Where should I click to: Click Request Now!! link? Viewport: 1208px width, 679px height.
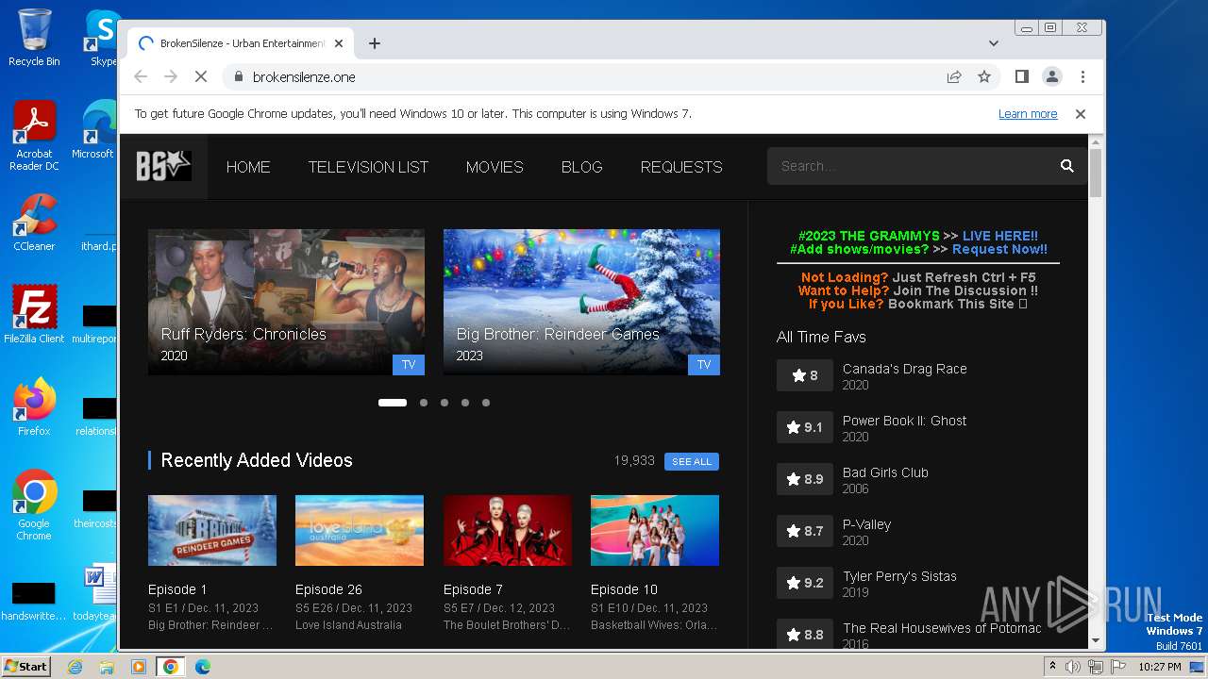coord(999,249)
